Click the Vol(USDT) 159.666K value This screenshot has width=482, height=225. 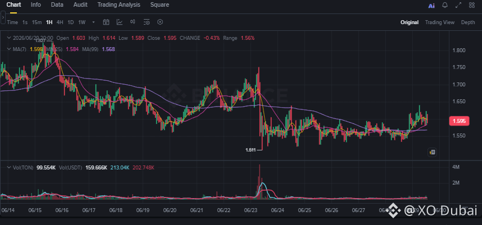point(96,168)
